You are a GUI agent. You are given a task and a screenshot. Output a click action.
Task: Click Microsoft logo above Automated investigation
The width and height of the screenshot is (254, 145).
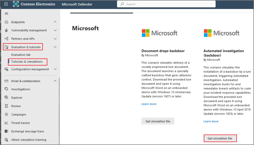click(x=221, y=33)
